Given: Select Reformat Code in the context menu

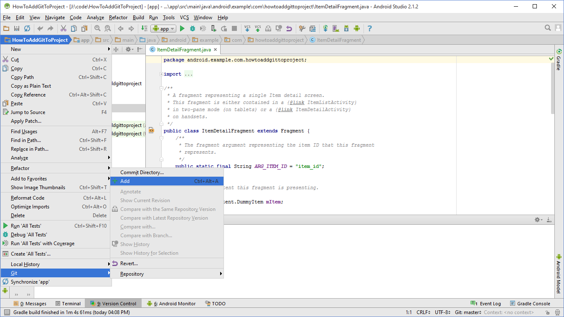Looking at the screenshot, I should click(56, 198).
